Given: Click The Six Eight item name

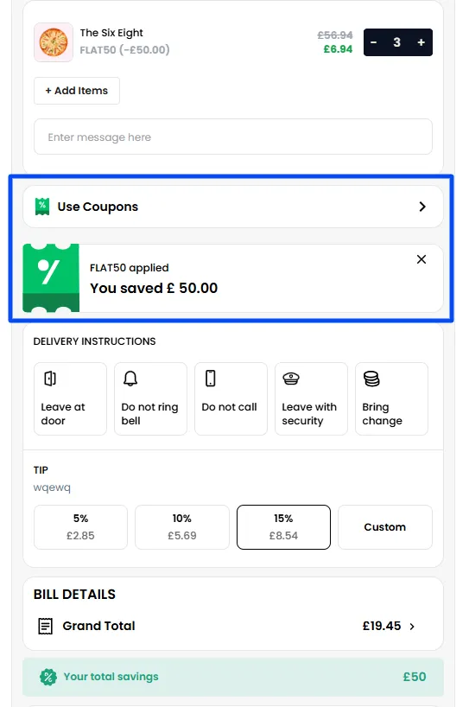Looking at the screenshot, I should [111, 33].
